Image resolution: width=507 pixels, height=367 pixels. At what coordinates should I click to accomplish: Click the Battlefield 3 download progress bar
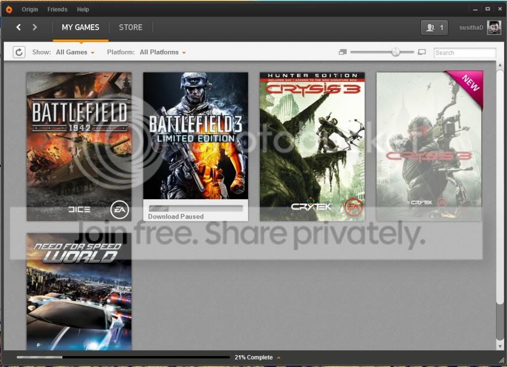tap(196, 208)
